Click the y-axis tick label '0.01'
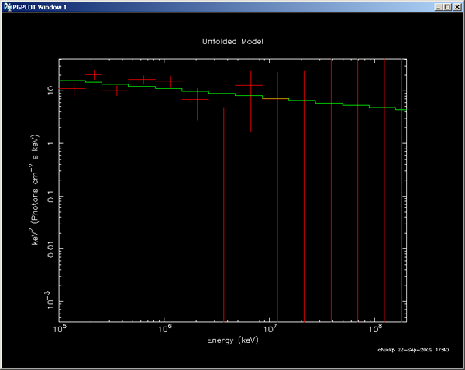465x370 pixels. [x=50, y=249]
